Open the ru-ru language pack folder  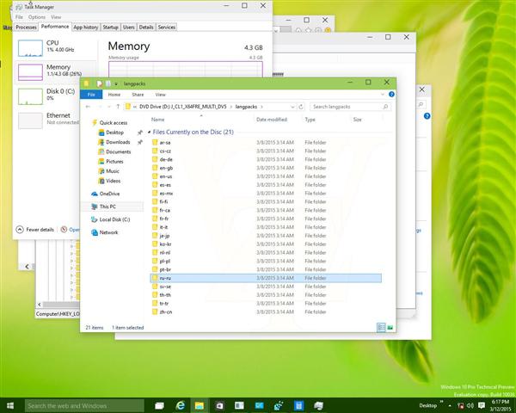[165, 279]
